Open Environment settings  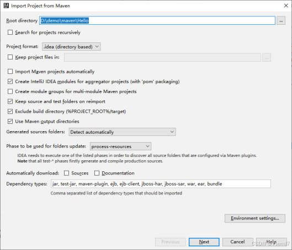tap(255, 218)
